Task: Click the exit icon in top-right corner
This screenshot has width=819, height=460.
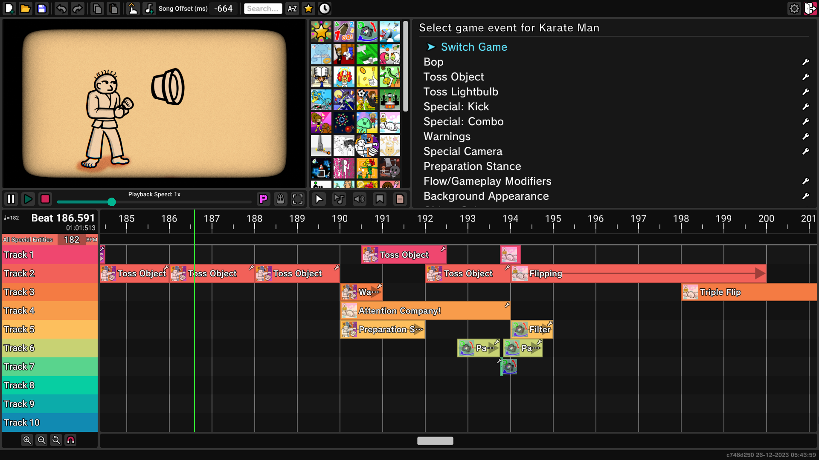Action: coord(810,9)
